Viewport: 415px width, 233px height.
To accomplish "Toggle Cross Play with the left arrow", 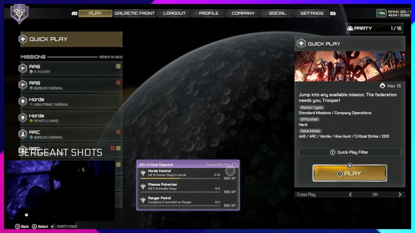I will point(350,194).
